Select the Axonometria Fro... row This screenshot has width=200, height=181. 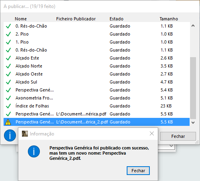pos(96,98)
